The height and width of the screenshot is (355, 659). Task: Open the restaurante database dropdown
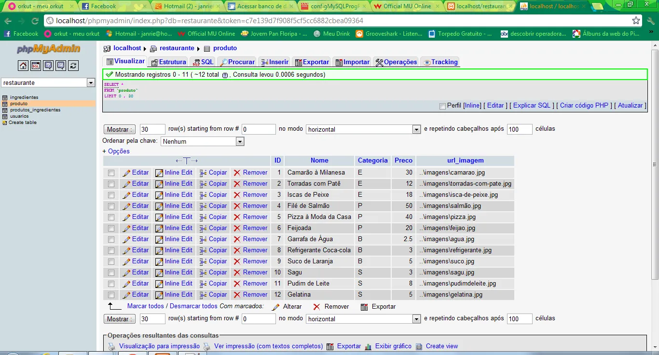tap(91, 83)
